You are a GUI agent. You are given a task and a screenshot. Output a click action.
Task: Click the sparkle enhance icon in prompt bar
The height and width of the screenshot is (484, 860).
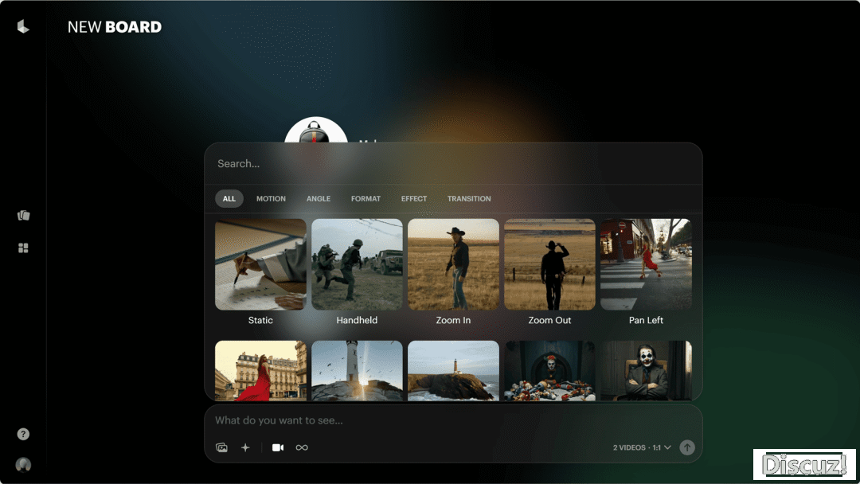pos(245,448)
